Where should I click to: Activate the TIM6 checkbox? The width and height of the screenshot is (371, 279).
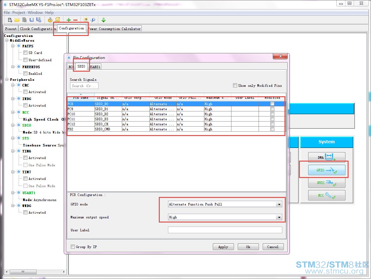click(25, 158)
